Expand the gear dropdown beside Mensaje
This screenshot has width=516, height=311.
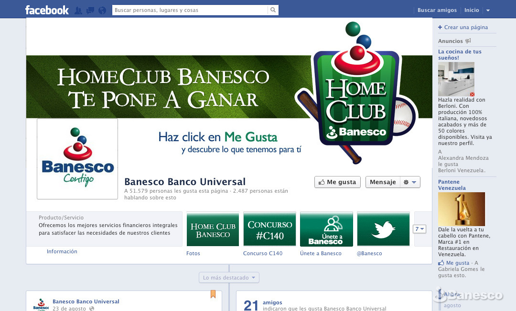point(409,182)
